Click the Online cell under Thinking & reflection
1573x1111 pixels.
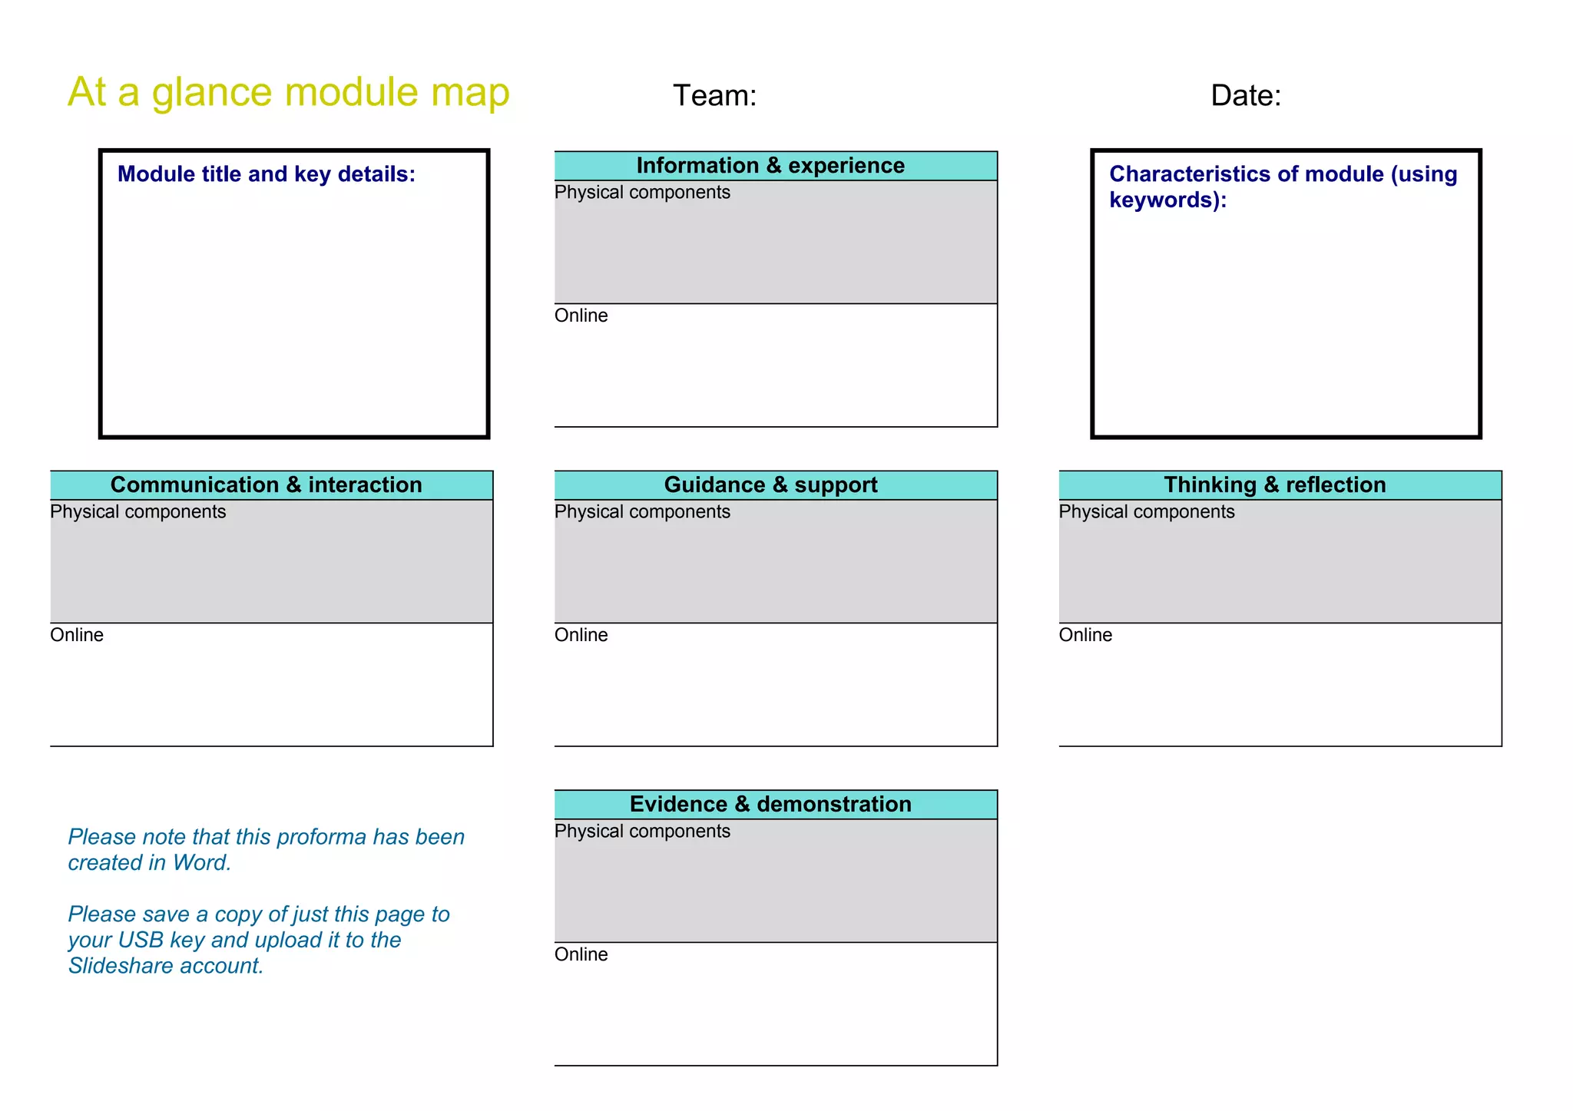click(x=1280, y=688)
